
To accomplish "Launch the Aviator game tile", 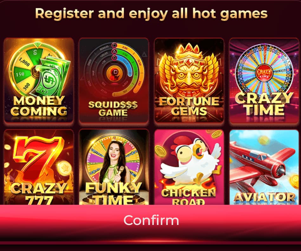I will coord(264,167).
